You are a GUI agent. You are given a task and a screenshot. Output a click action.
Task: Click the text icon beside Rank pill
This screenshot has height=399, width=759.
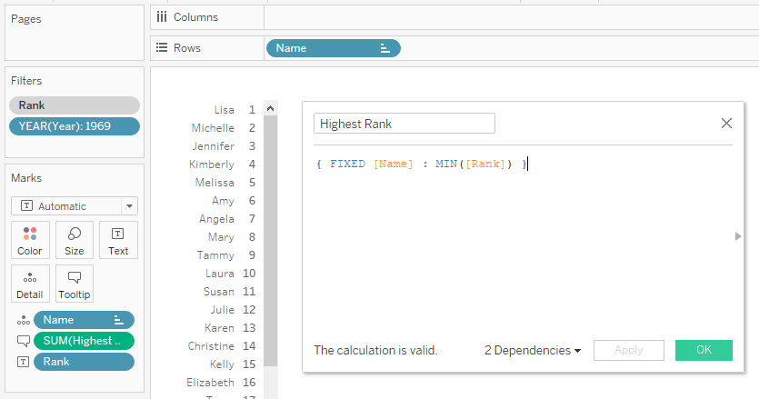tap(23, 362)
